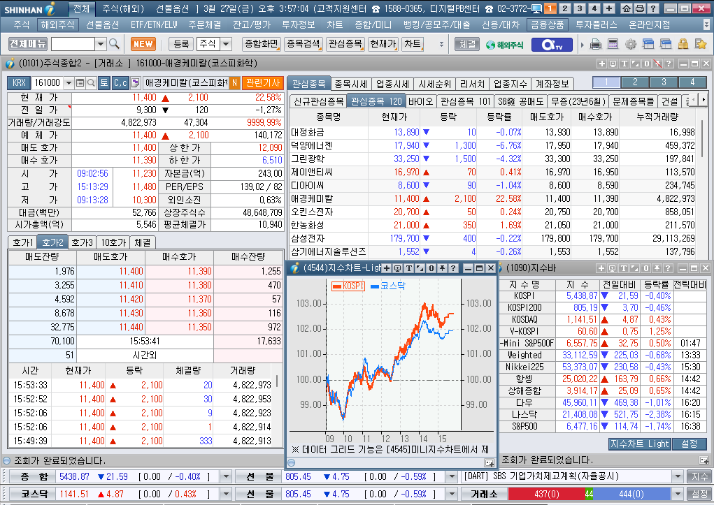Switch to 10호가 tab
This screenshot has height=505, width=714.
113,242
